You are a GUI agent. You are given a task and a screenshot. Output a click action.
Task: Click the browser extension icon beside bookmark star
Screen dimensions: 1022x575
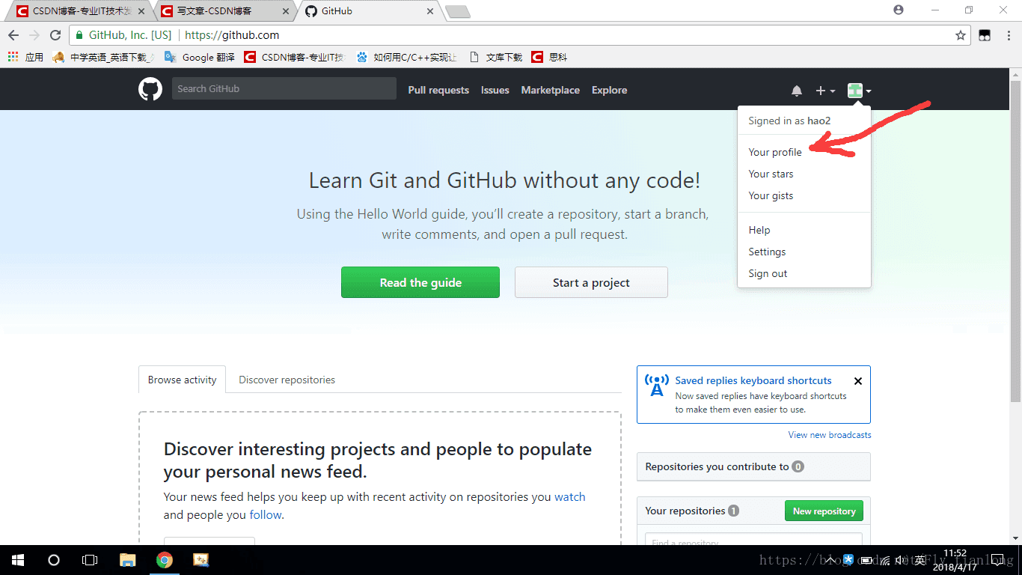coord(985,35)
